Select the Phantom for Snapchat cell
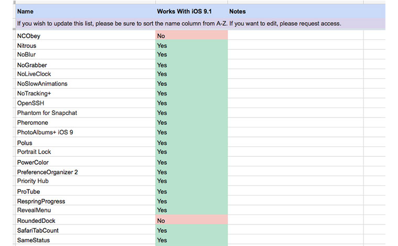Viewport: 398px width, 246px height. pyautogui.click(x=85, y=113)
